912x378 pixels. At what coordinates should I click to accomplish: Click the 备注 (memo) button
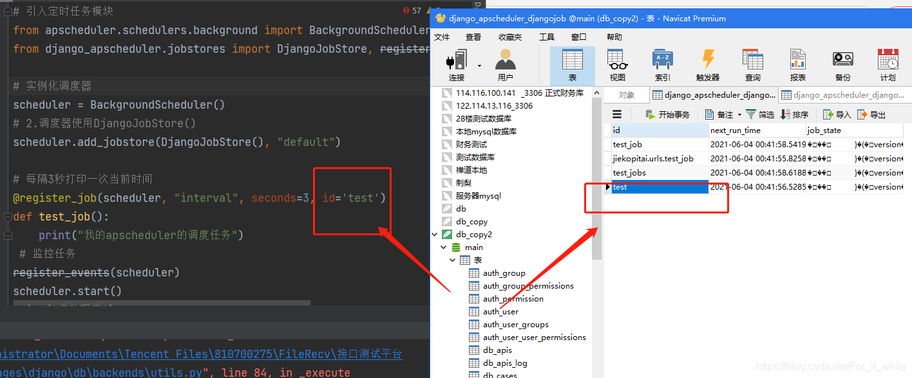pos(719,114)
